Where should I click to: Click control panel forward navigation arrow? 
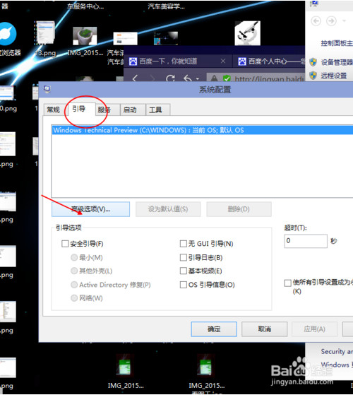pyautogui.click(x=331, y=21)
